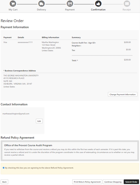The width and height of the screenshot is (140, 185).
Task: Open the My Cart shopping cart icon
Action: click(13, 4)
